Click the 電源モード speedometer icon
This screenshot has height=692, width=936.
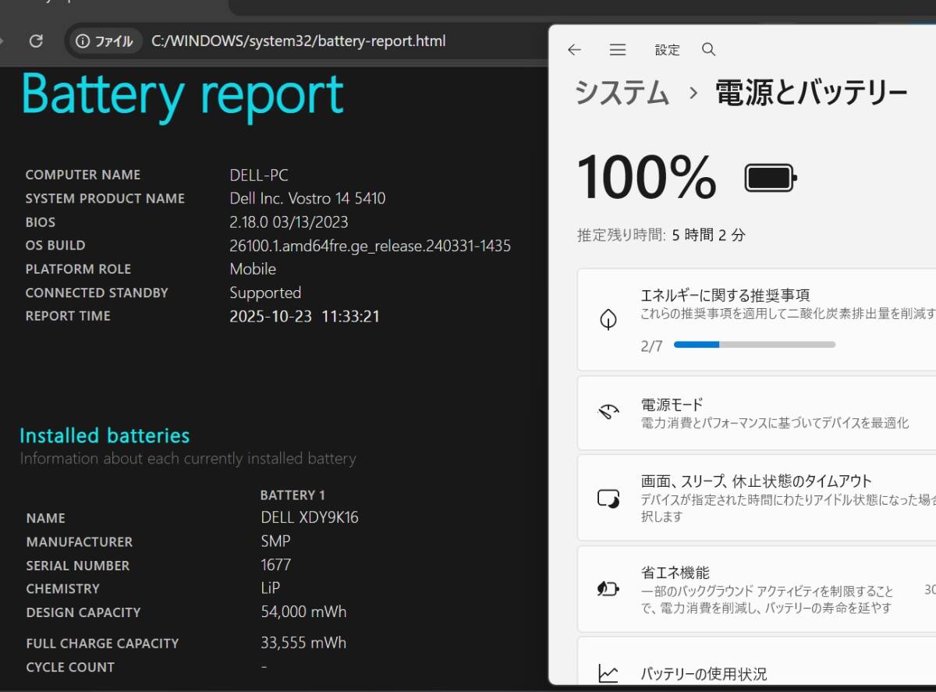coord(609,413)
